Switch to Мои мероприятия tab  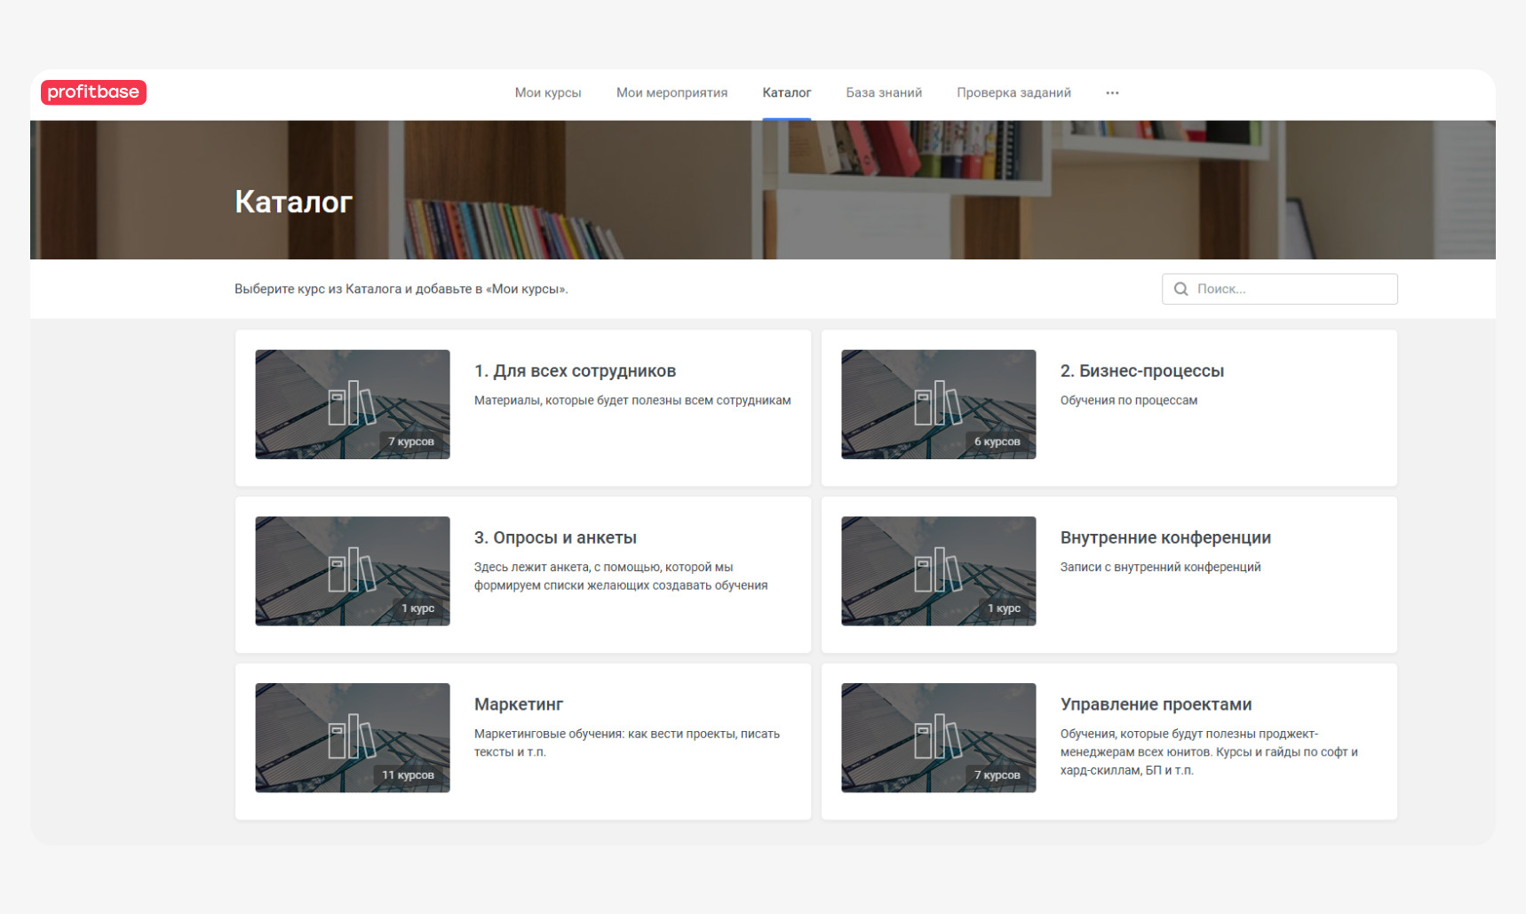click(672, 92)
